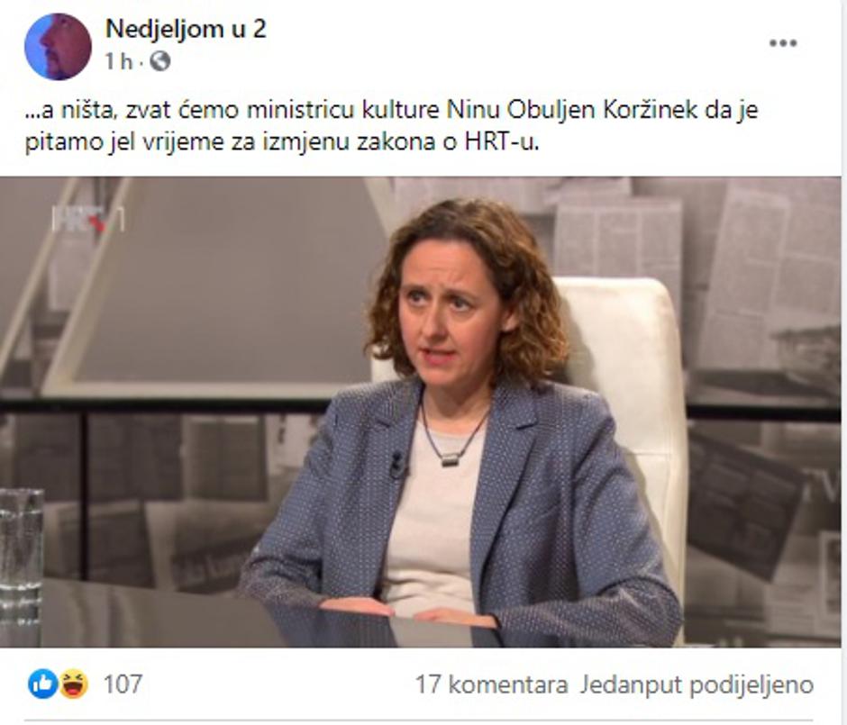Click the blue thumbs-up Like reaction icon
Image resolution: width=847 pixels, height=725 pixels.
pyautogui.click(x=42, y=684)
